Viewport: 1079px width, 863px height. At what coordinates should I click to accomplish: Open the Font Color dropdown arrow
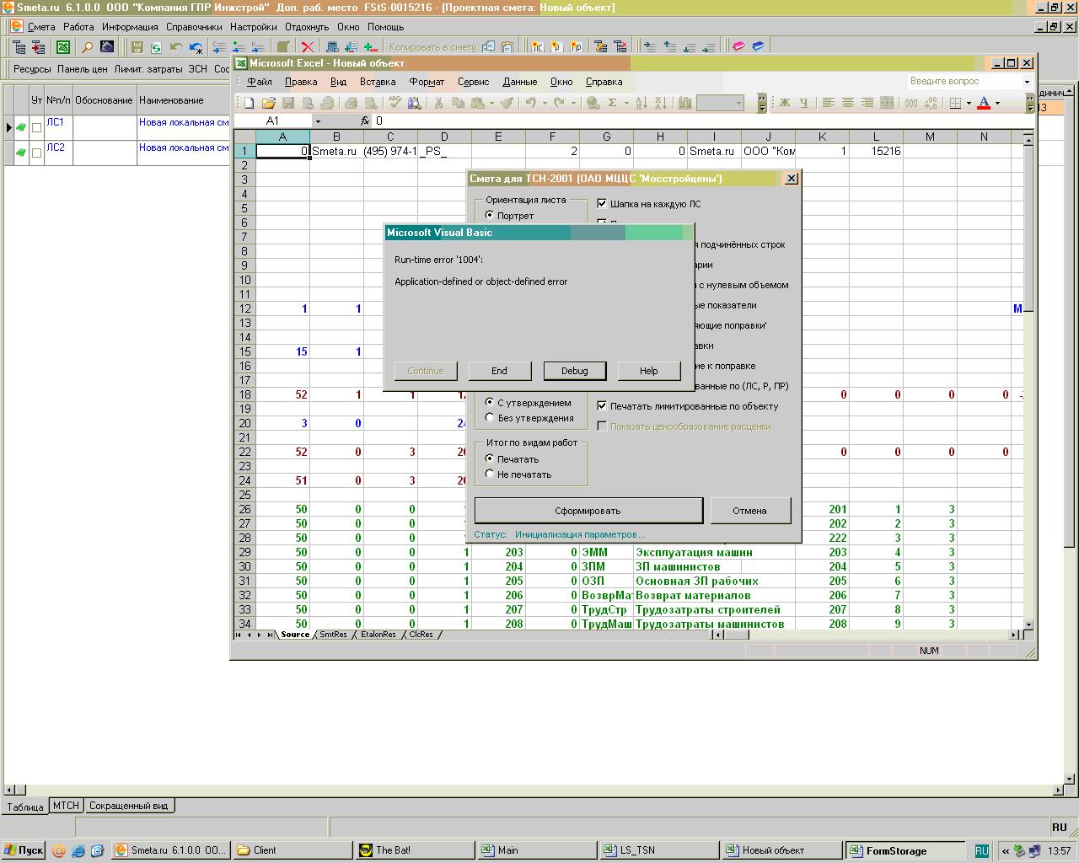(997, 103)
